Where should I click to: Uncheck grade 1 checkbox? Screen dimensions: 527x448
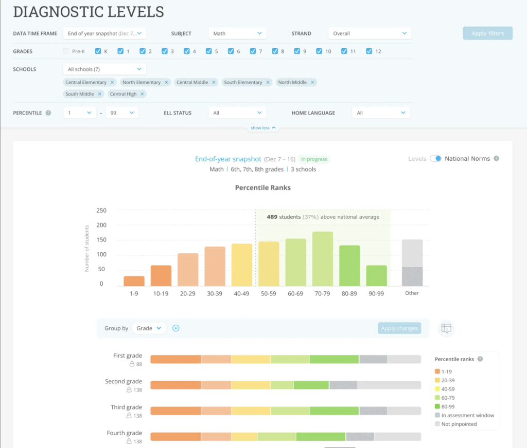pos(120,51)
